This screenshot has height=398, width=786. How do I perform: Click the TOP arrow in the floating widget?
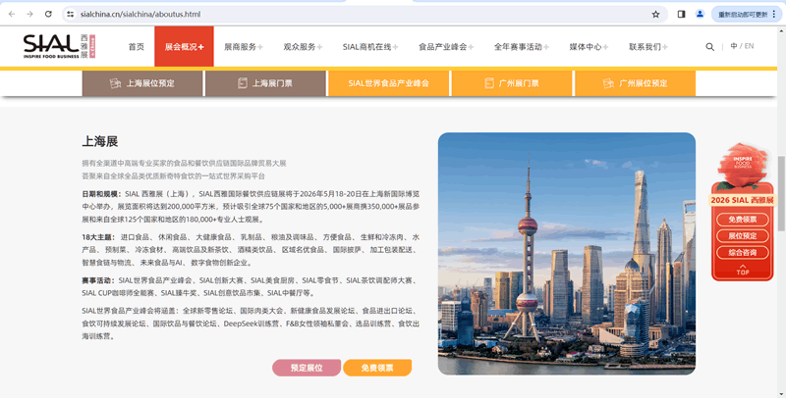coord(743,270)
